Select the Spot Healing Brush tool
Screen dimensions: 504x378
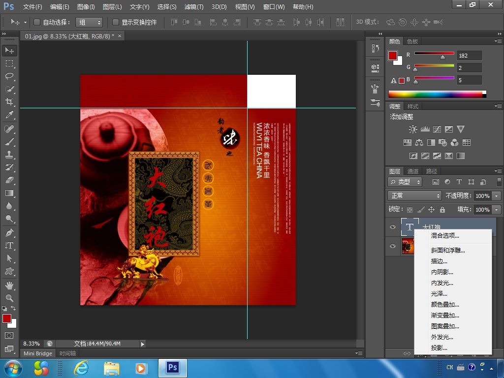coord(9,128)
